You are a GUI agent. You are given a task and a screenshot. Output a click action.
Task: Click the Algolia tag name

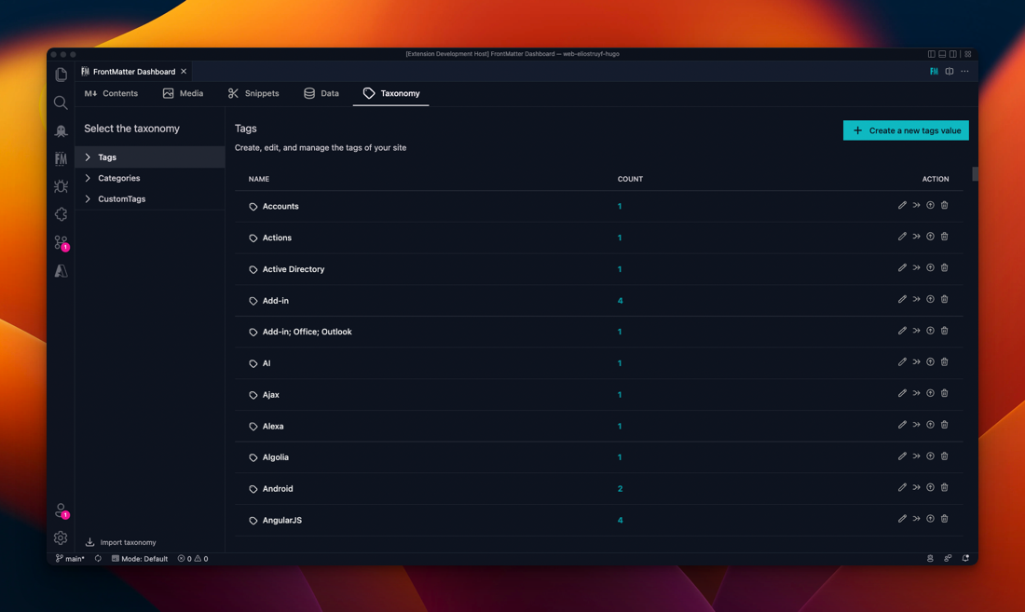coord(275,457)
